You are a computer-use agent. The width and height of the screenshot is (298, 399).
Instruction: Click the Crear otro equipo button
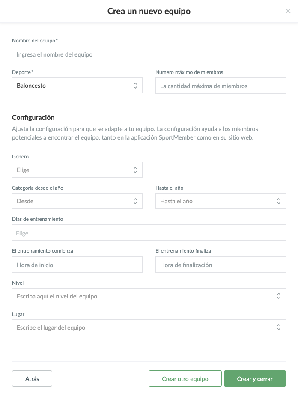pyautogui.click(x=185, y=378)
